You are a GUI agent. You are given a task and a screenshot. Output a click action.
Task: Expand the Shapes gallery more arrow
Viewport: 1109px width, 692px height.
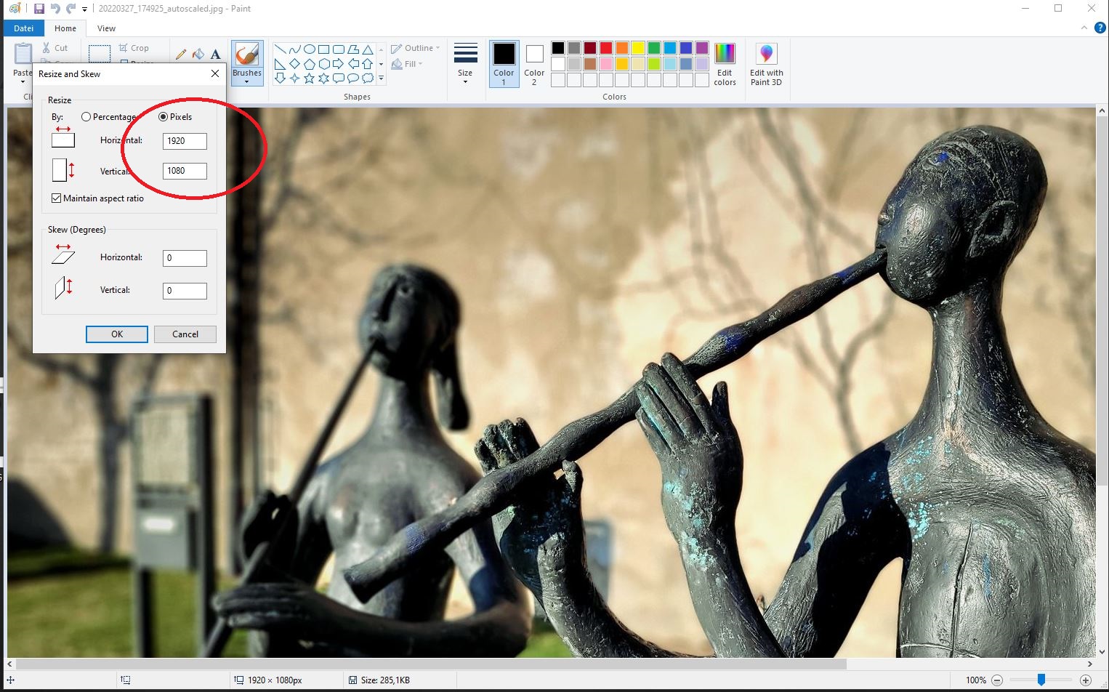(x=382, y=78)
